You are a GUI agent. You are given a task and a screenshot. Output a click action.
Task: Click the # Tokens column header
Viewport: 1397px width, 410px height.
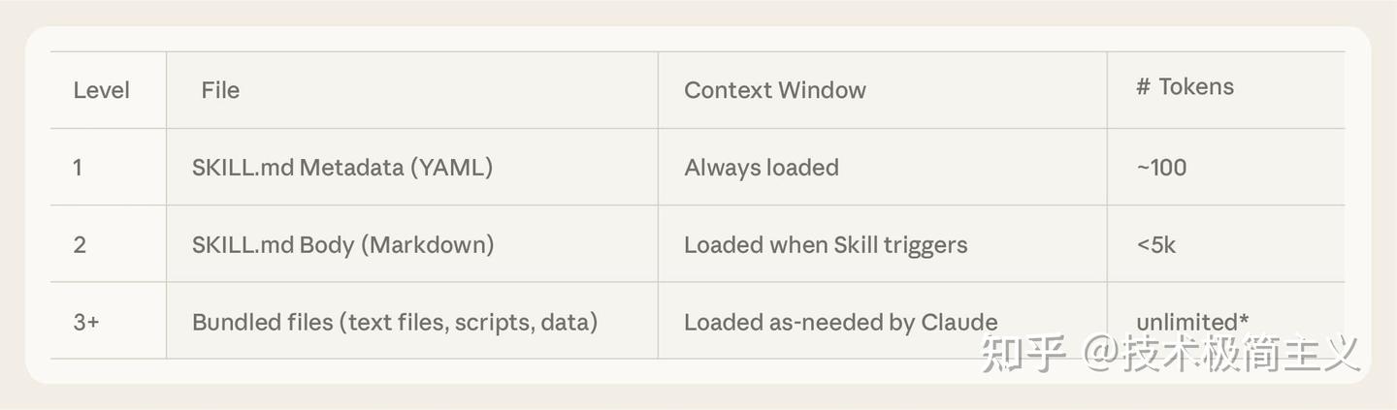click(x=1185, y=86)
